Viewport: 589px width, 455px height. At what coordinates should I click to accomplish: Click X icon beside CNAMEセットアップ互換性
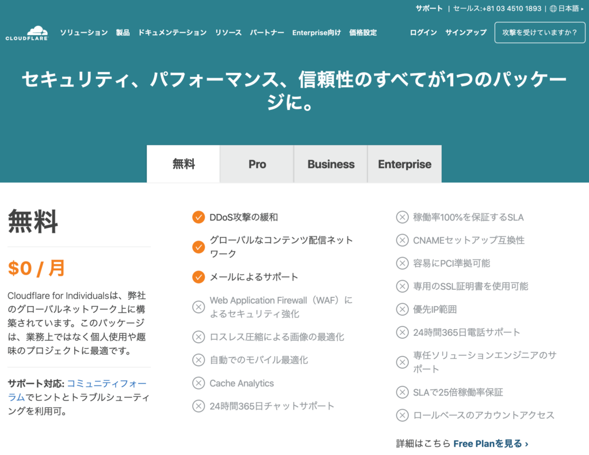click(402, 240)
